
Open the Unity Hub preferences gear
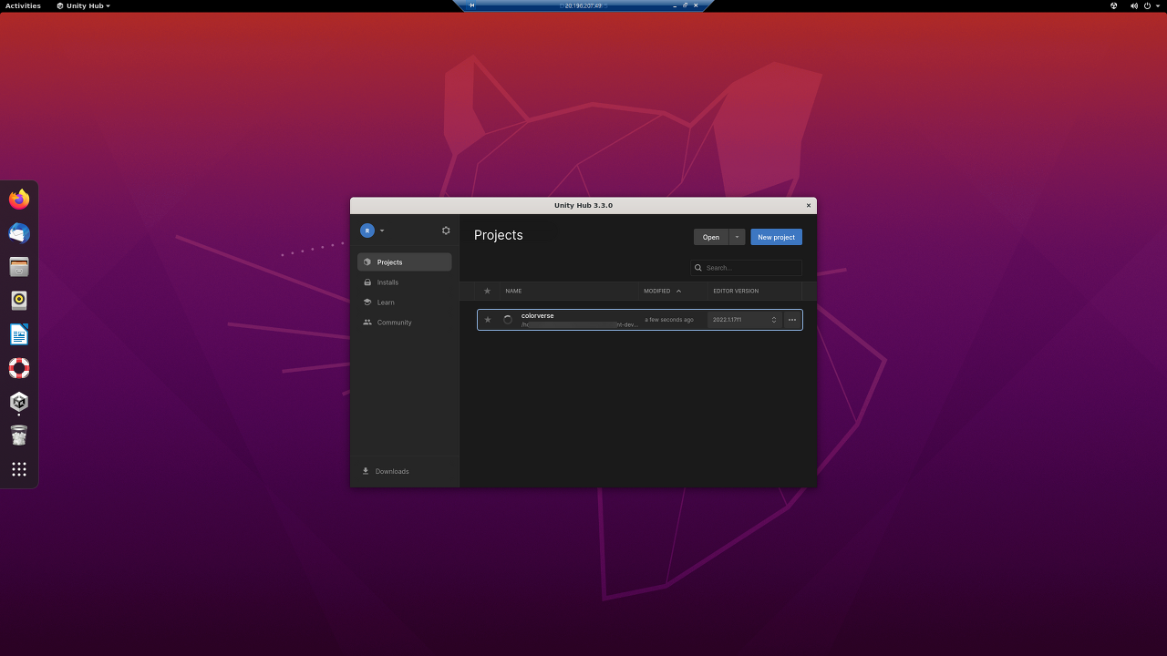click(446, 231)
